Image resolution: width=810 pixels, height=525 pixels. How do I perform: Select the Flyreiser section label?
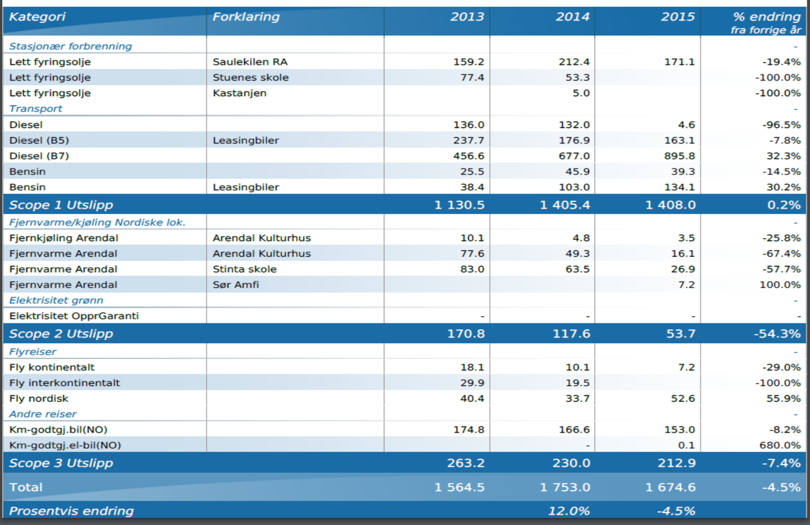pos(33,352)
